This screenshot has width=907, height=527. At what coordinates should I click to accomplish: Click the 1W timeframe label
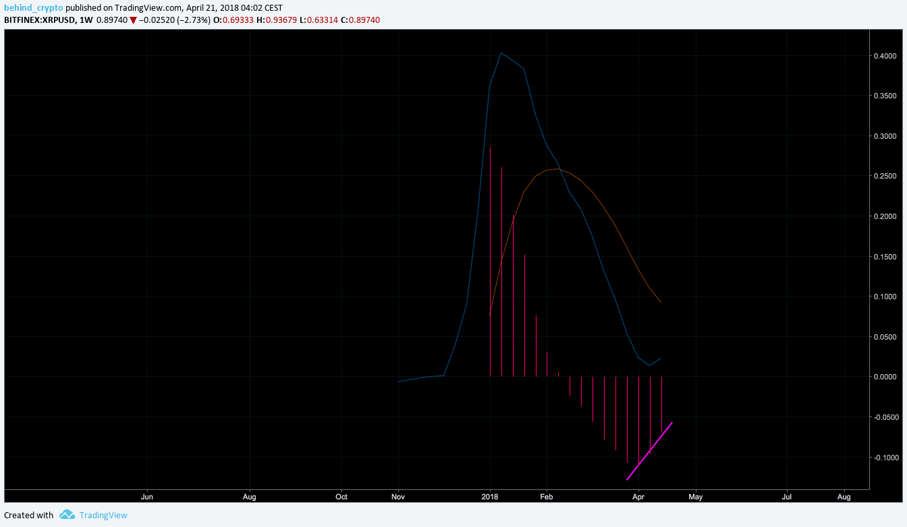point(85,20)
